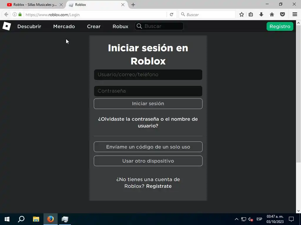Click the Roblox Buscar search field

coord(159,26)
